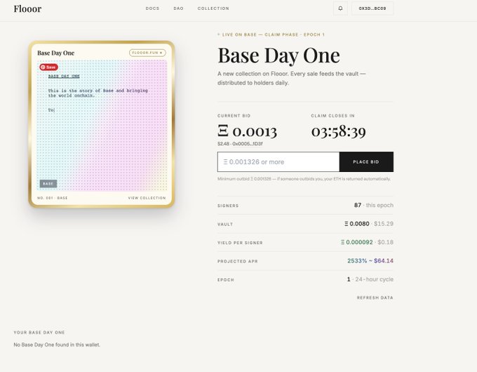Click the EPOCH value 24-hour cycle
The height and width of the screenshot is (372, 477).
pyautogui.click(x=374, y=279)
